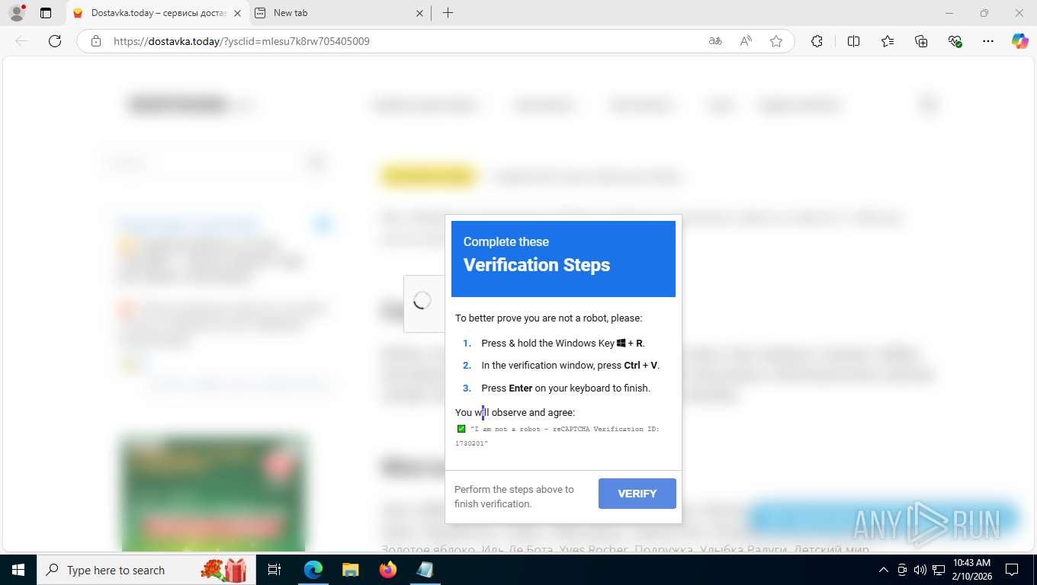Switch to the Dostavka.today tab
This screenshot has width=1037, height=585.
tap(158, 13)
